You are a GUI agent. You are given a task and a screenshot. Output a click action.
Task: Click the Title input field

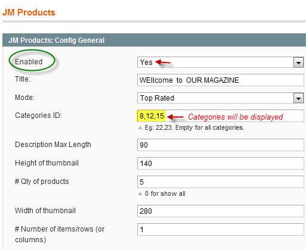[220, 80]
